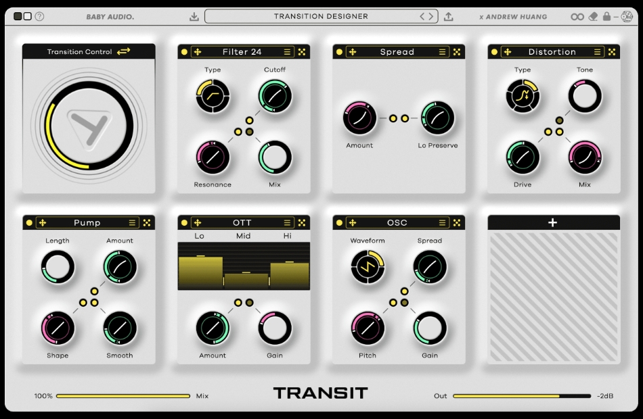Viewport: 643px width, 419px height.
Task: Click the move handle on Filter 24 module
Action: [x=198, y=51]
